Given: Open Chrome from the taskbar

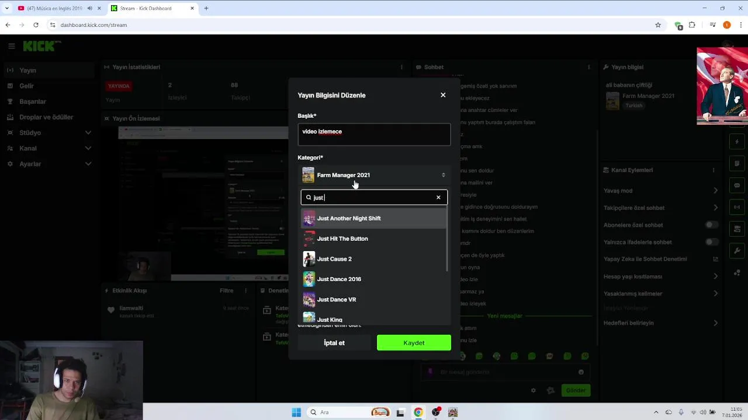Looking at the screenshot, I should [418, 412].
